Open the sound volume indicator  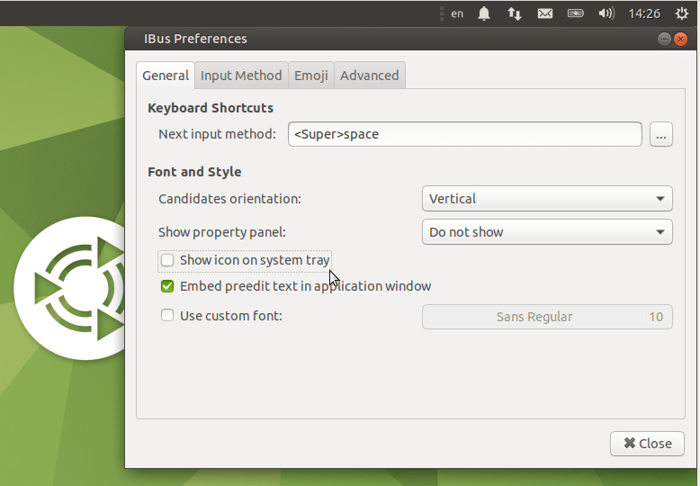606,13
